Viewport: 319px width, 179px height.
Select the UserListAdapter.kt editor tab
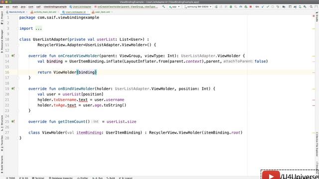pos(75,12)
